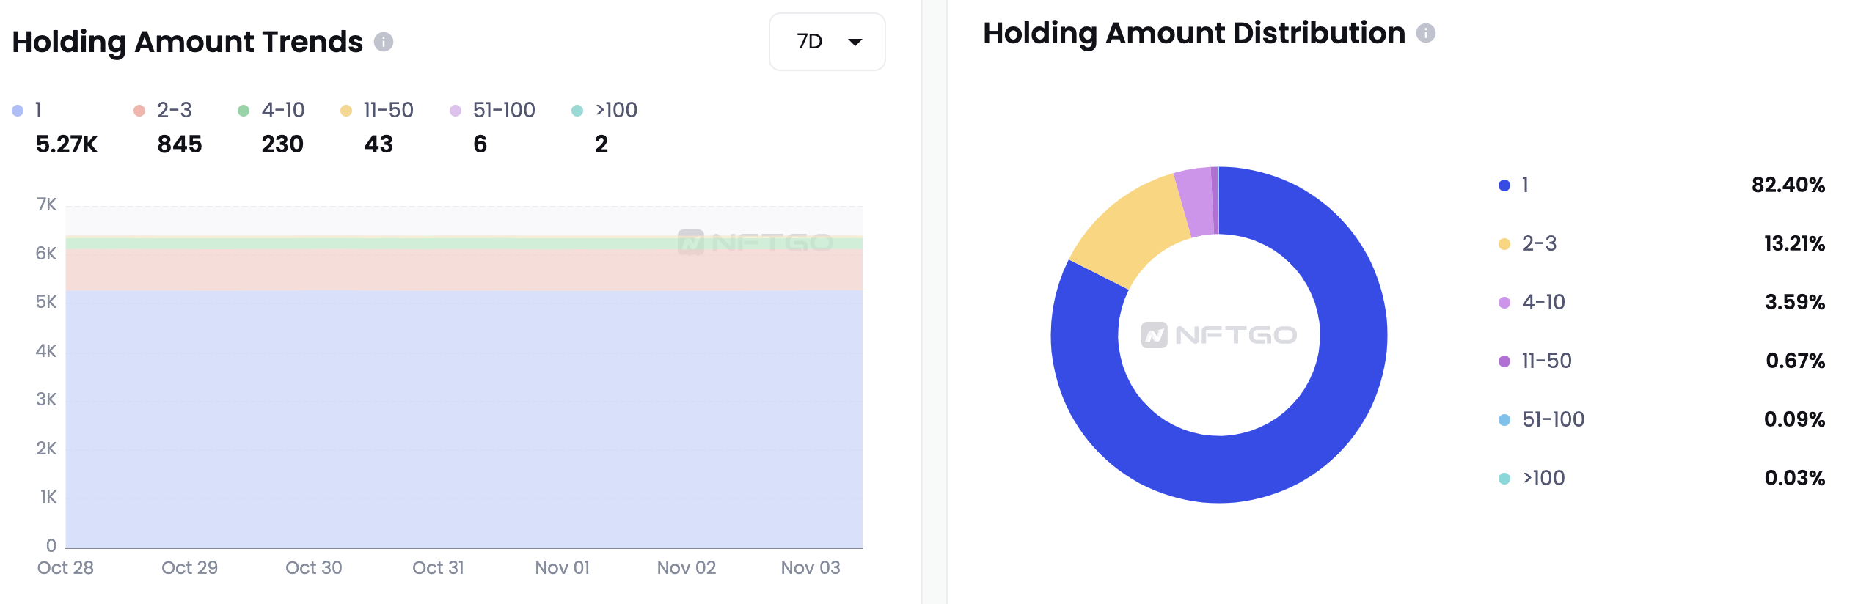Toggle the '1' series in trends legend

click(x=27, y=110)
